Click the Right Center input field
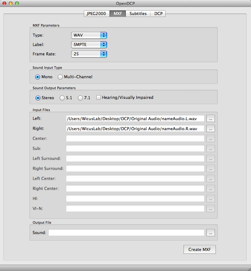Viewport: 251px width, 271px height. 135,189
